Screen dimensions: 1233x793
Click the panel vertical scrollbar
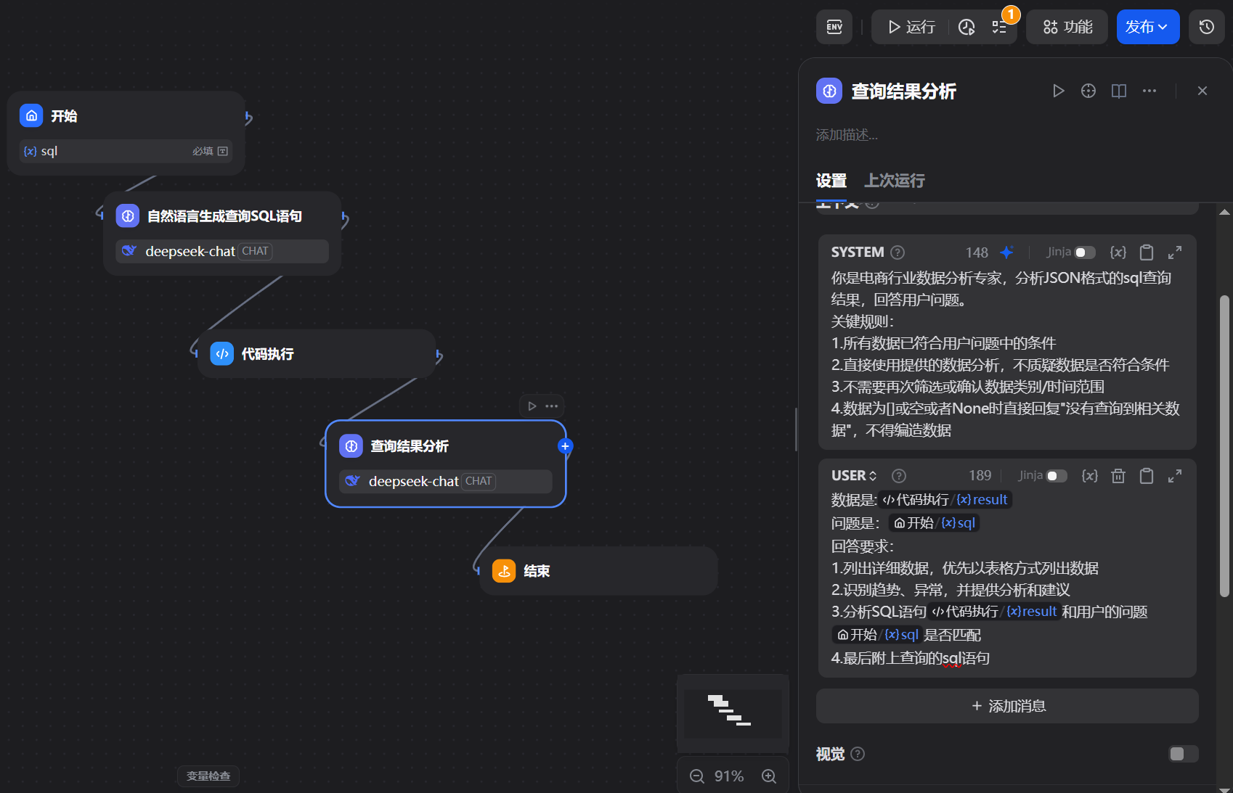click(x=1224, y=445)
